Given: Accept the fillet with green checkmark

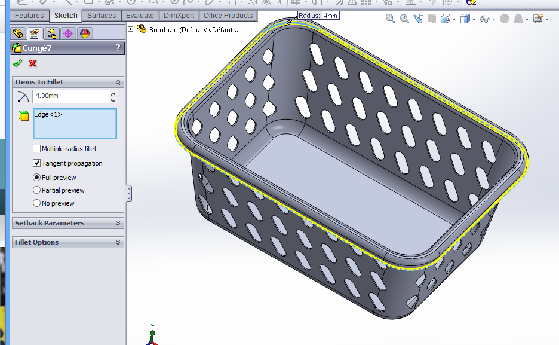Looking at the screenshot, I should tap(17, 63).
